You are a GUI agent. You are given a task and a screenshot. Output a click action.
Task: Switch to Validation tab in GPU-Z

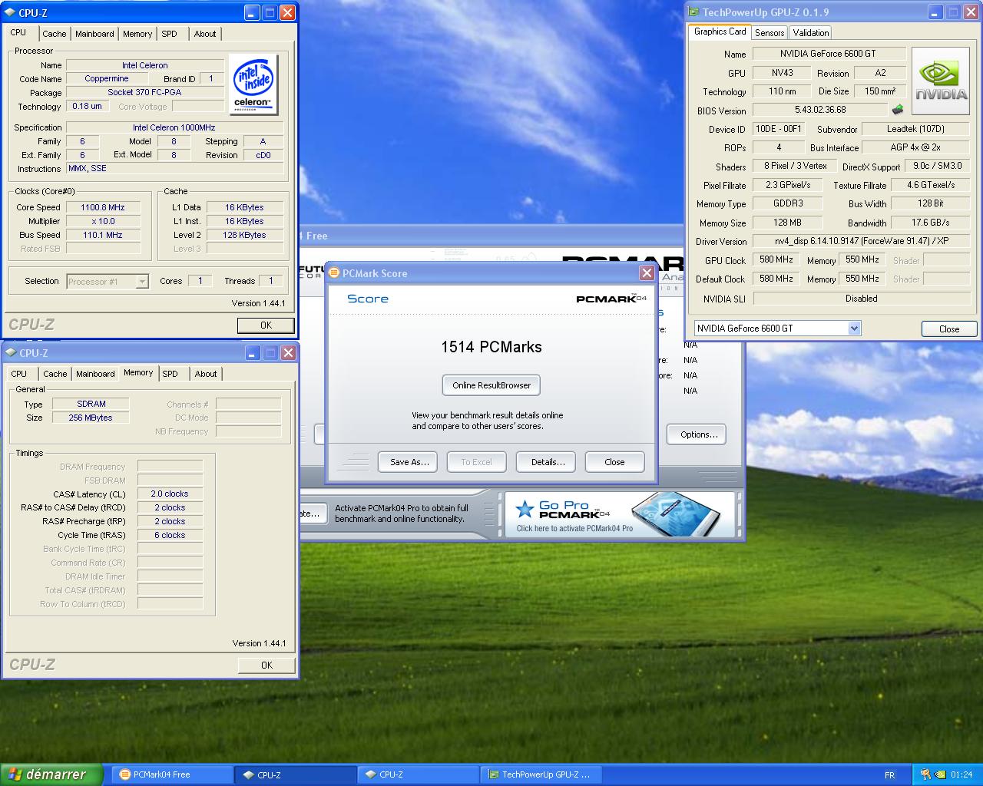point(811,32)
